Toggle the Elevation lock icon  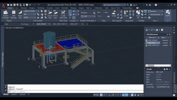[94, 13]
